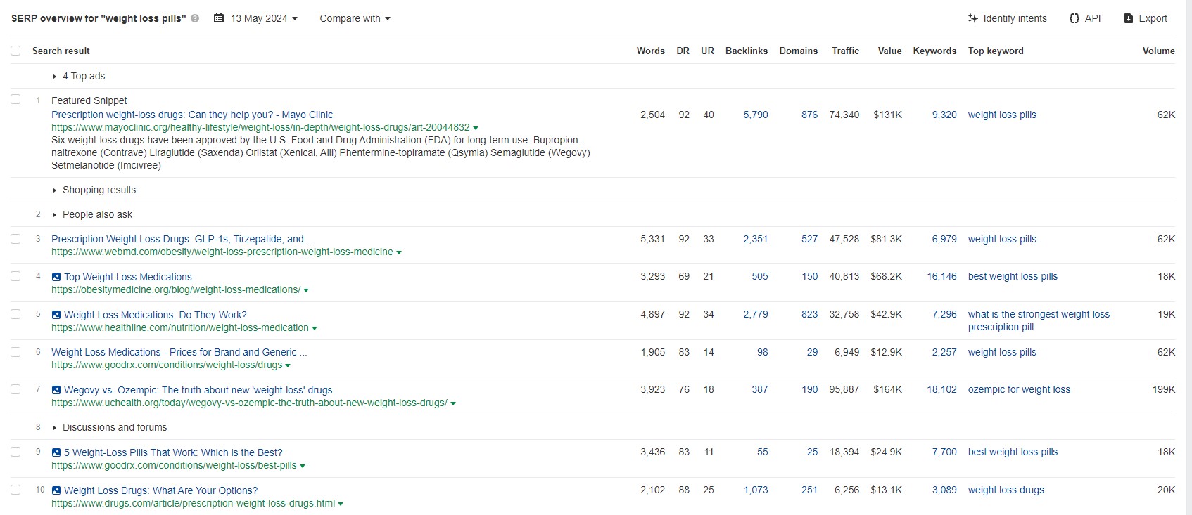Click the UR column header
This screenshot has height=515, width=1192.
coord(707,51)
